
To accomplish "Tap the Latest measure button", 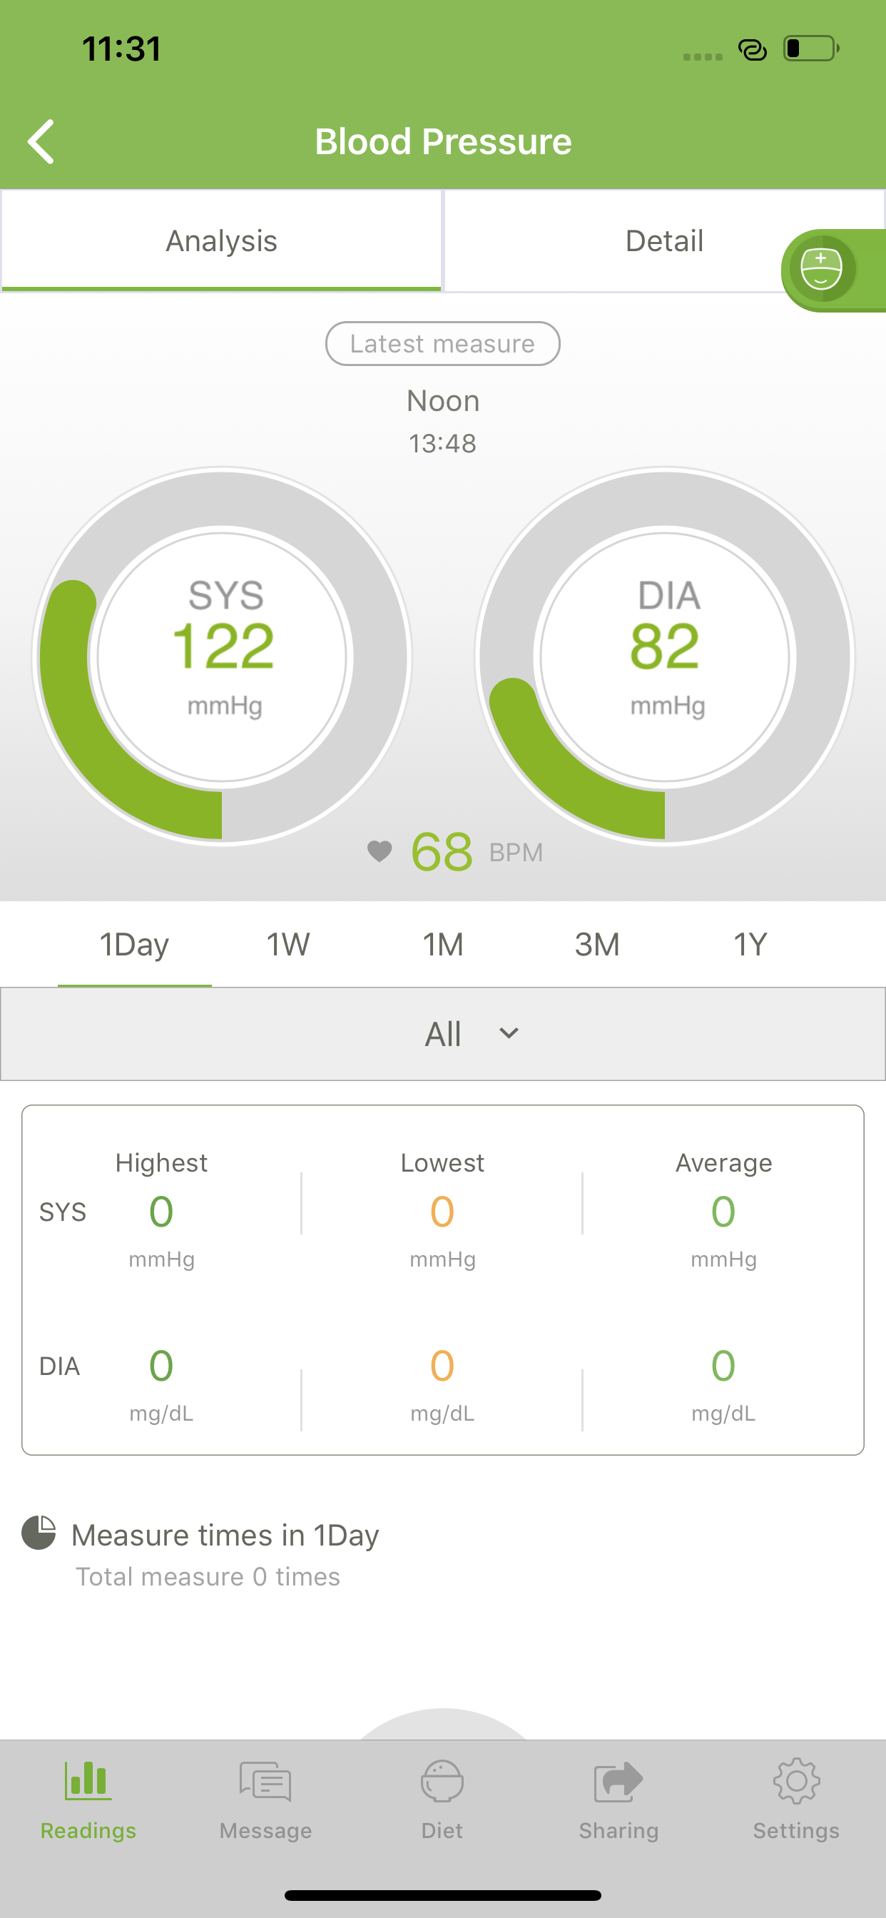I will coord(443,343).
